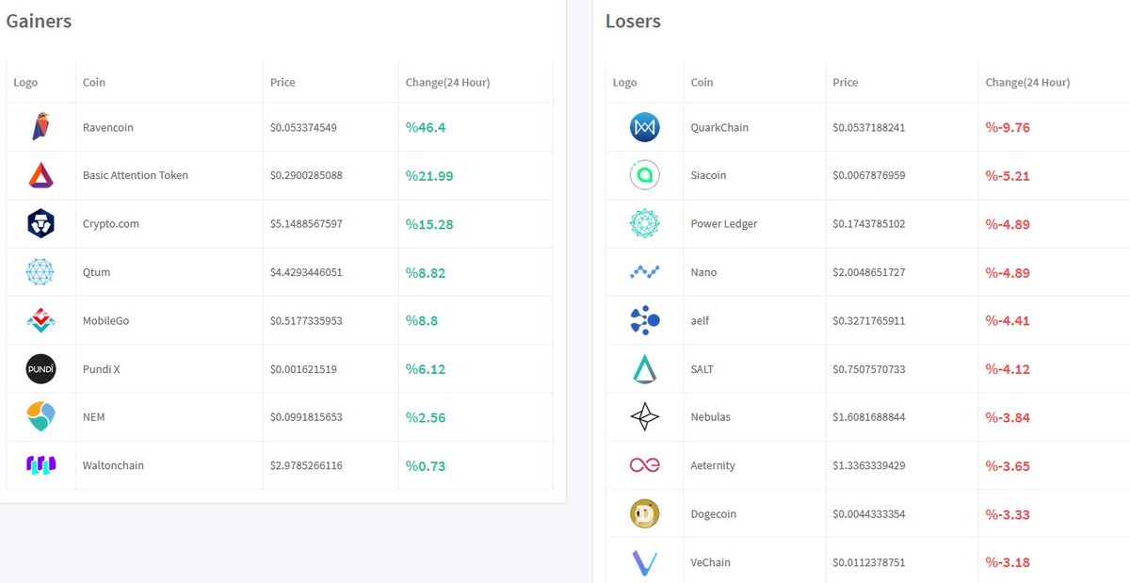1130x583 pixels.
Task: Select the Power Ledger coin name
Action: [x=724, y=223]
